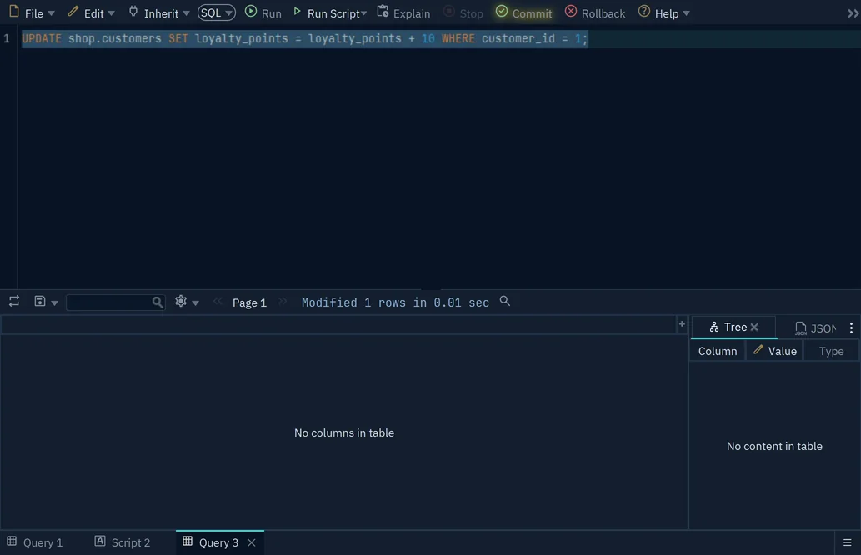The height and width of the screenshot is (555, 861).
Task: Go to the next results page
Action: [283, 301]
